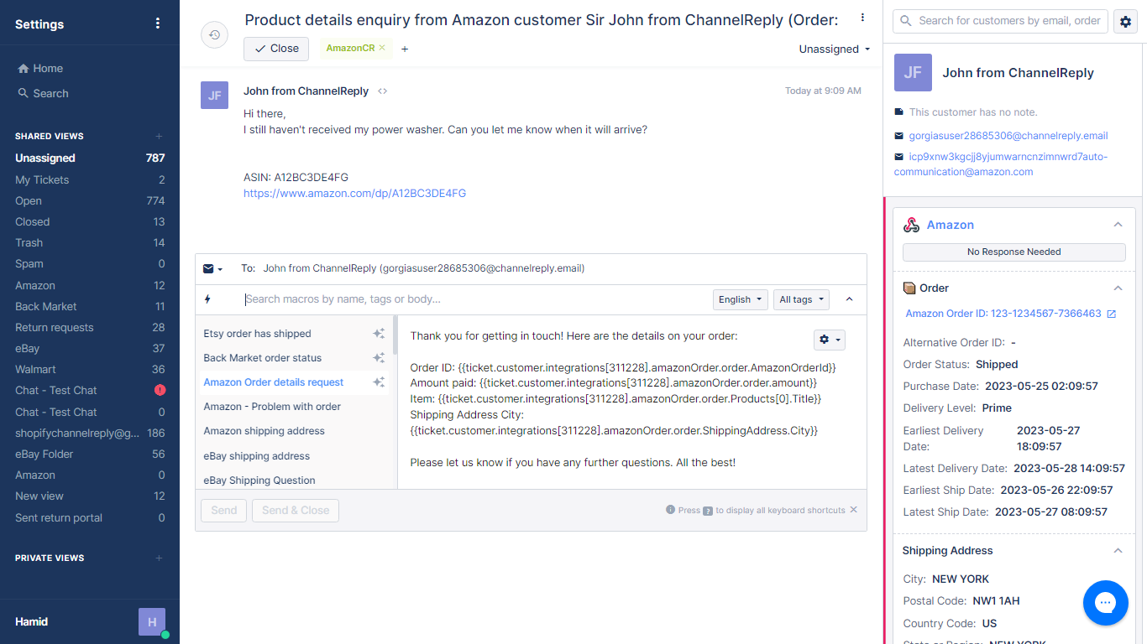Collapse the Order section
The width and height of the screenshot is (1147, 644).
(1118, 288)
